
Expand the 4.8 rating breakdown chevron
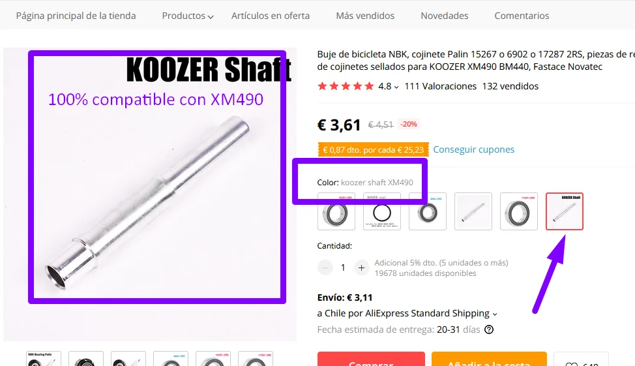[x=396, y=87]
